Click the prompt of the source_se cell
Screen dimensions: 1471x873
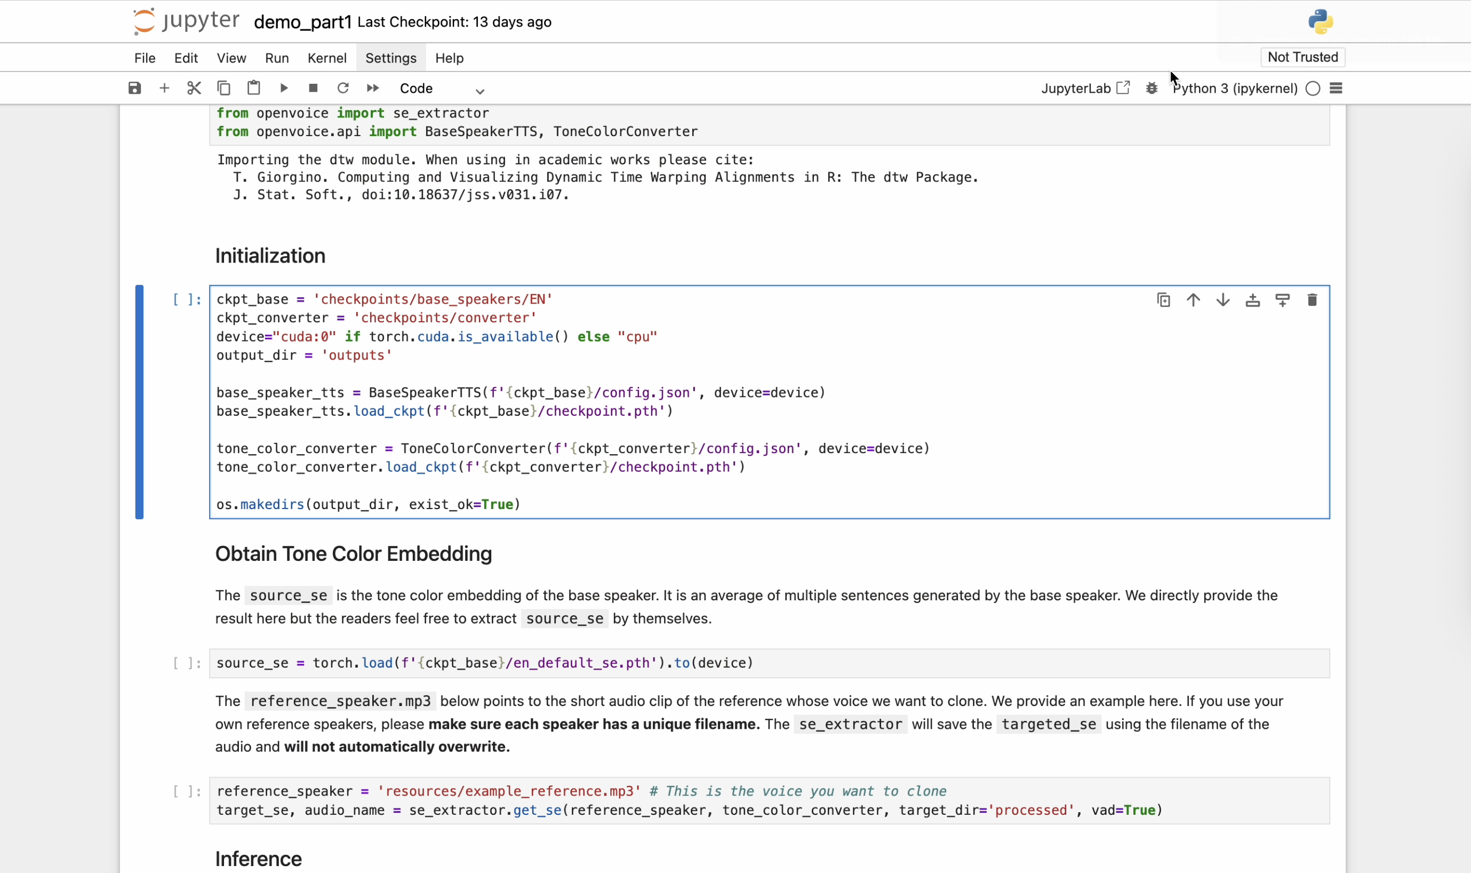187,663
